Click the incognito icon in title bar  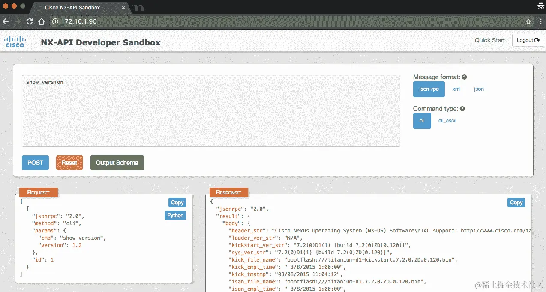pyautogui.click(x=540, y=6)
